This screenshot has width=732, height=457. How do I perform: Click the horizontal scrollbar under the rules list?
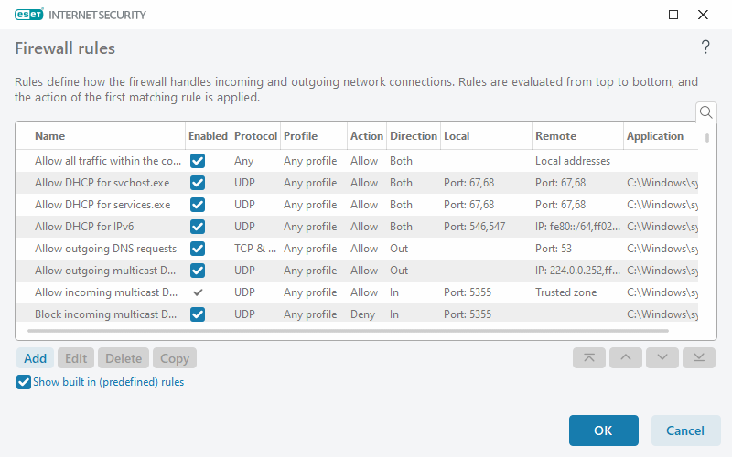[357, 330]
